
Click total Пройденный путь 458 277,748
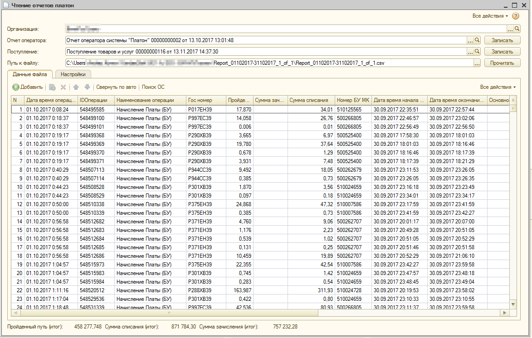(x=88, y=327)
